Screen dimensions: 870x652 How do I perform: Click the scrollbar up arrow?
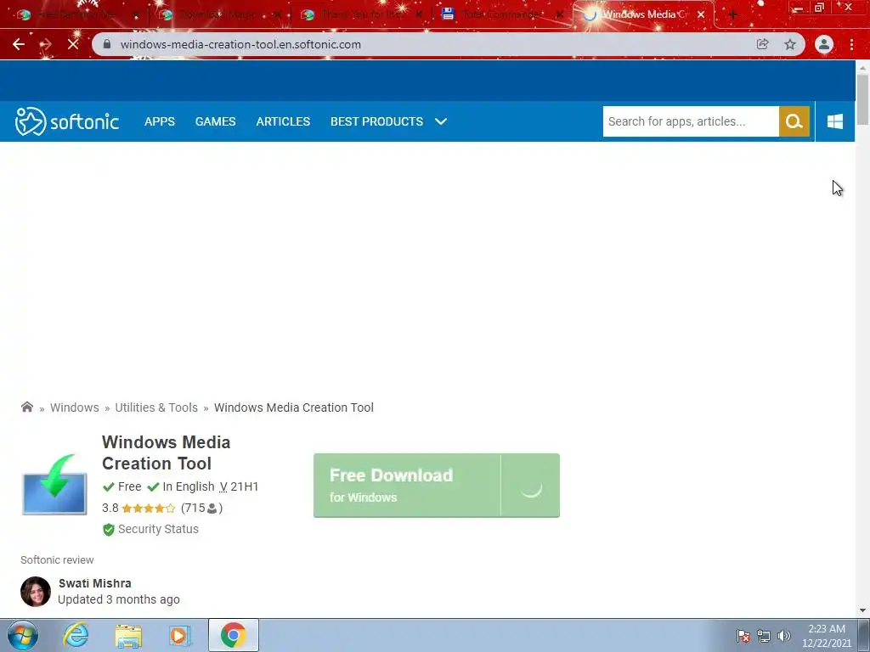pos(862,67)
